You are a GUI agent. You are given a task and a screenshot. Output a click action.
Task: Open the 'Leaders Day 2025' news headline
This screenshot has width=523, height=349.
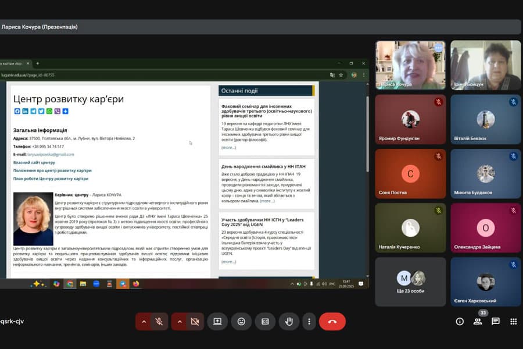(x=263, y=222)
